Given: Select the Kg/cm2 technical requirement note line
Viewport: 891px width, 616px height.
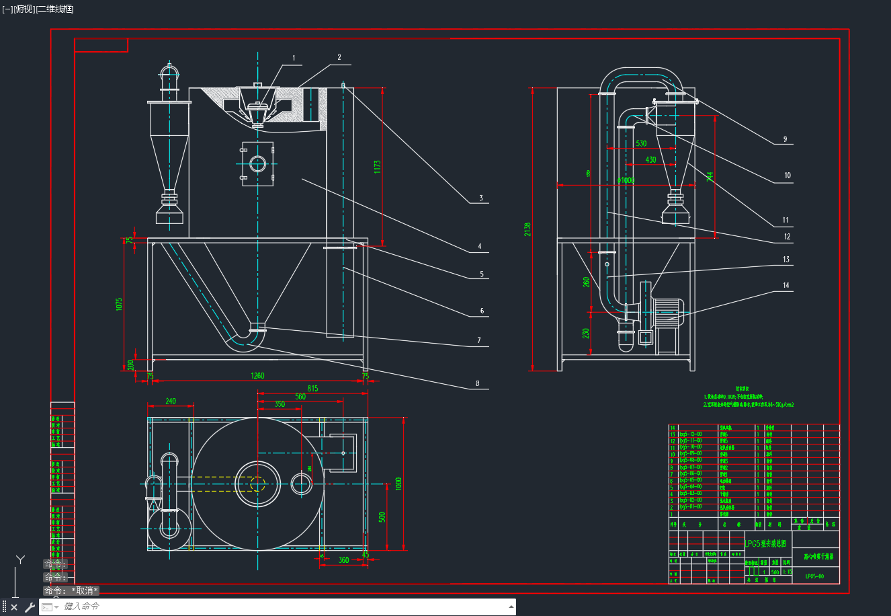Looking at the screenshot, I should [x=749, y=405].
